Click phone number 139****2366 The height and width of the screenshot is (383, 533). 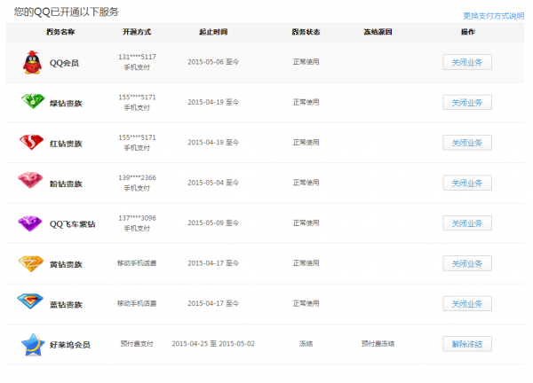point(137,178)
